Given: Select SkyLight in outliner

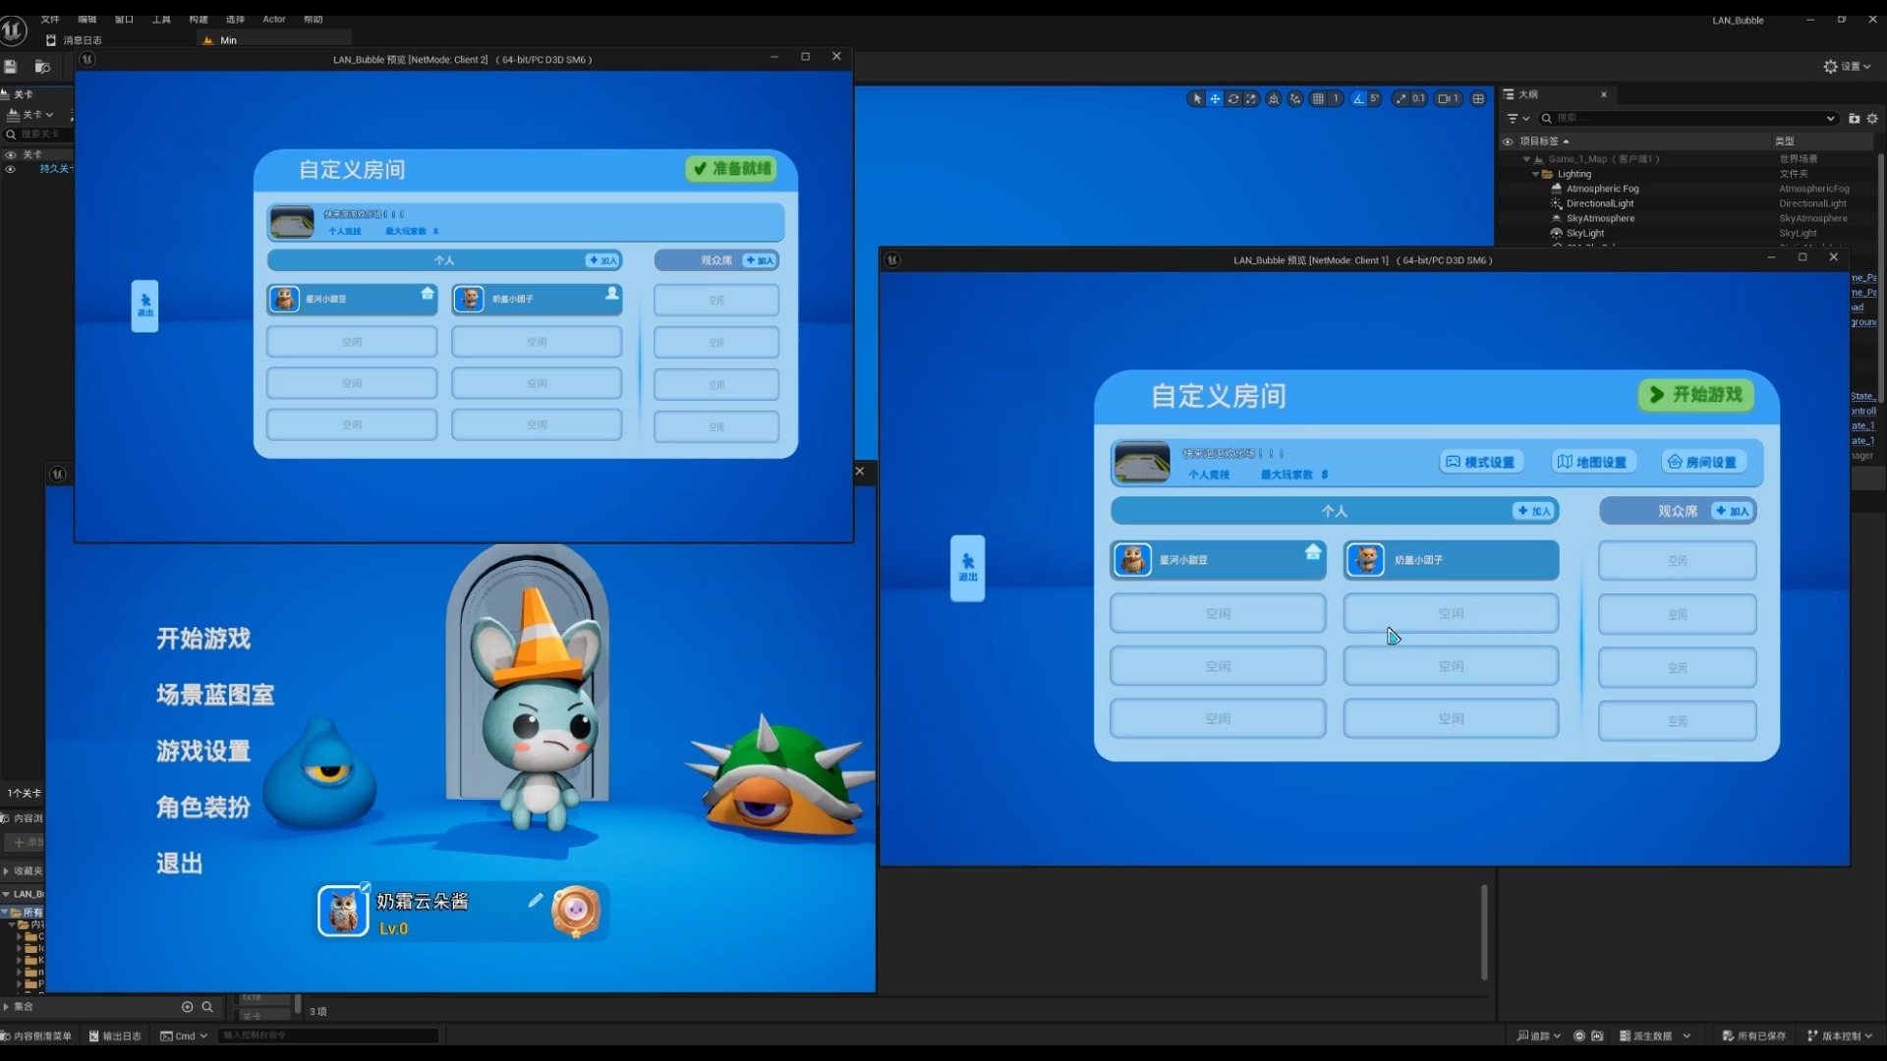Looking at the screenshot, I should [x=1585, y=233].
